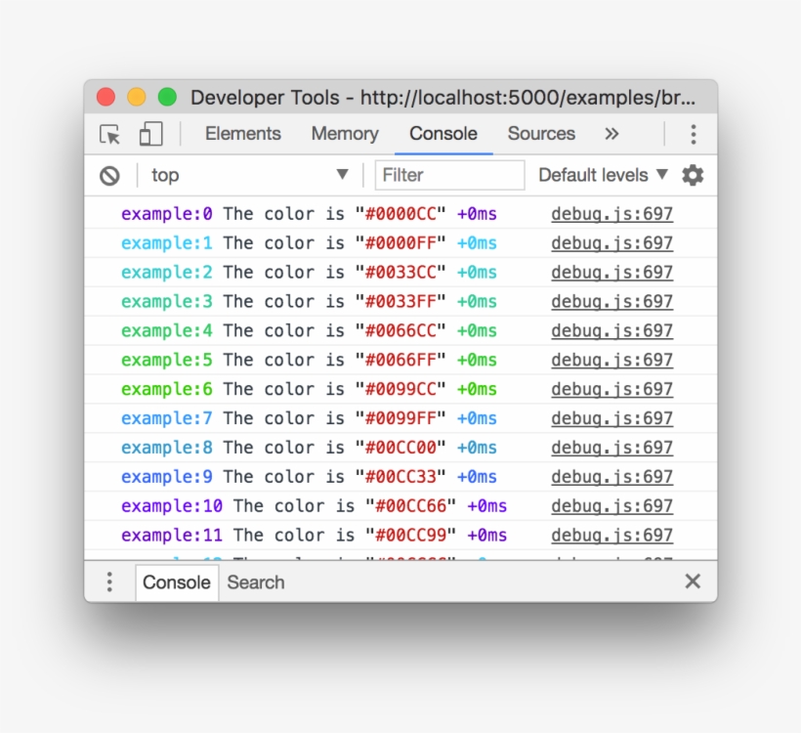Expand the Default levels dropdown
The image size is (801, 733).
[x=603, y=175]
